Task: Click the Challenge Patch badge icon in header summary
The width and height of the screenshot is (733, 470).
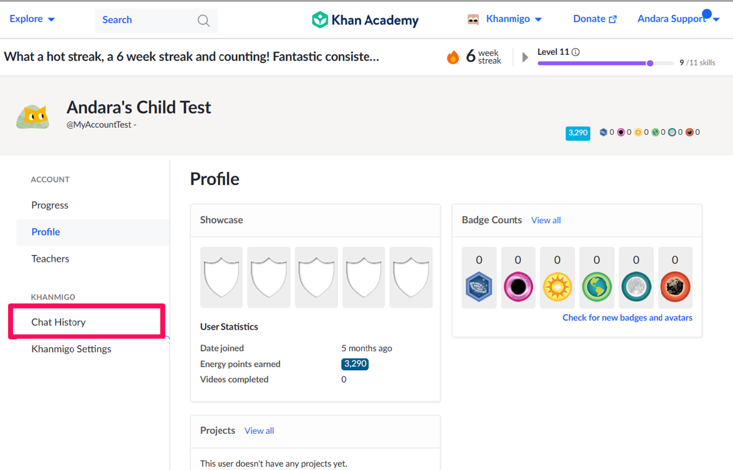Action: pyautogui.click(x=603, y=132)
